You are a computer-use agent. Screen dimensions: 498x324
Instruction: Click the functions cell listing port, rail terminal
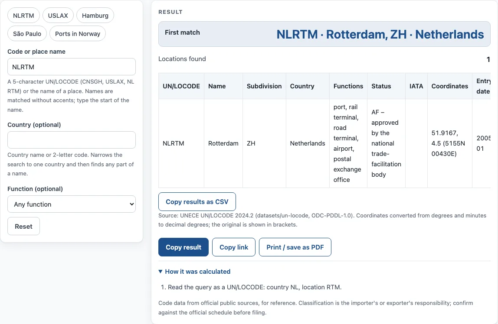click(x=348, y=143)
